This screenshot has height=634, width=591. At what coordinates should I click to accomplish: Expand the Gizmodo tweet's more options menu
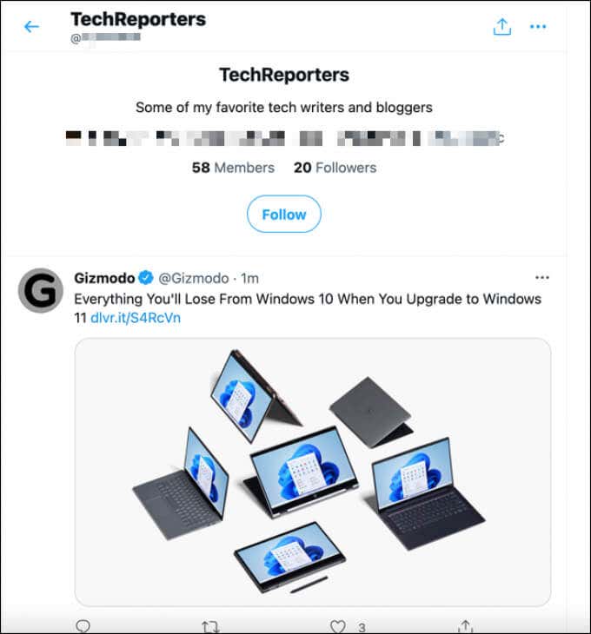542,277
